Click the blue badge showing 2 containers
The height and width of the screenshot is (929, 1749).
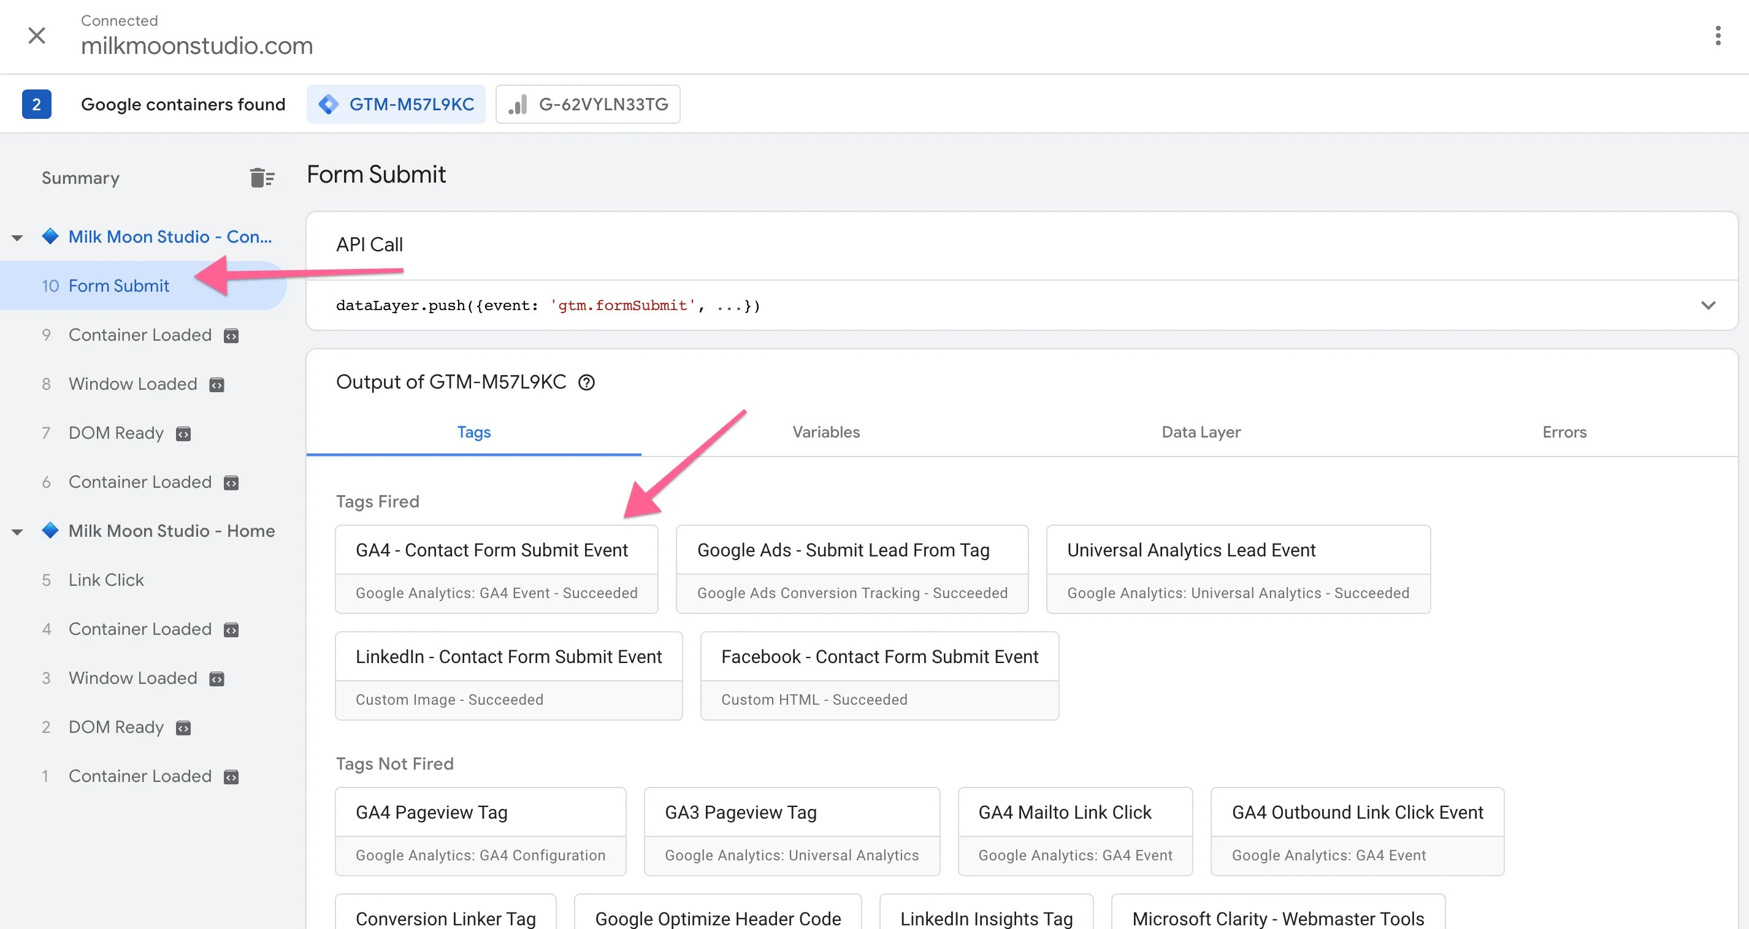pyautogui.click(x=37, y=105)
